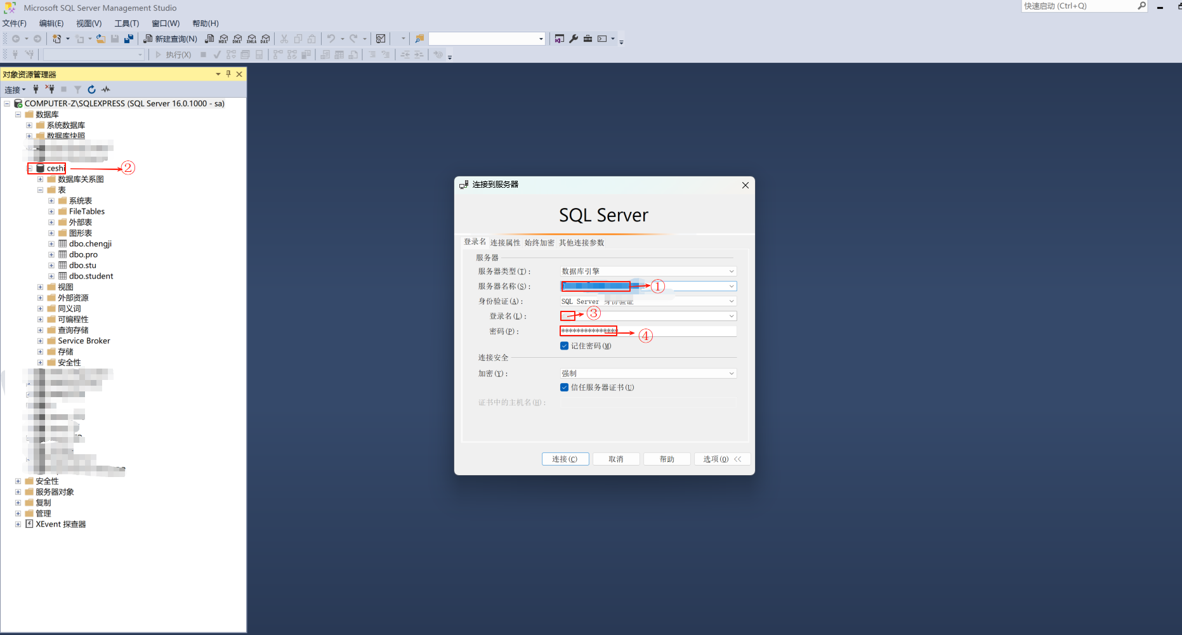Screen dimensions: 1182x635
Task: Click the Activity Monitor icon in main toolbar
Action: point(381,39)
